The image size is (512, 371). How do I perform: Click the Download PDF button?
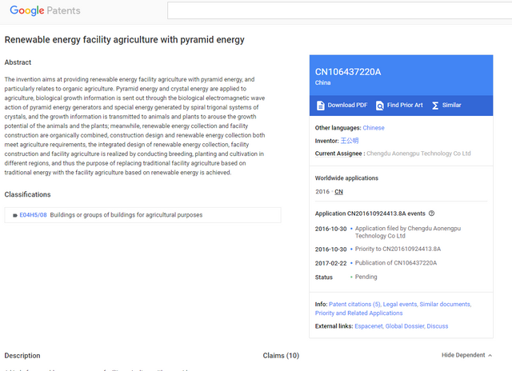(x=342, y=106)
